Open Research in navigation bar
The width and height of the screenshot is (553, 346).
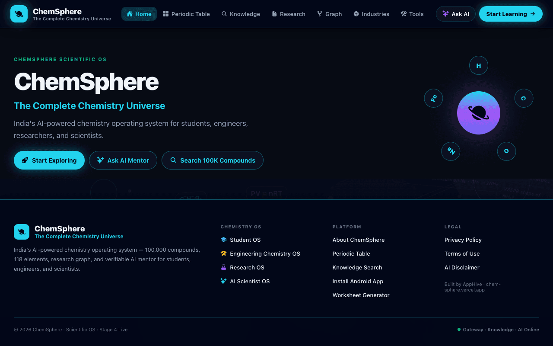click(x=288, y=14)
